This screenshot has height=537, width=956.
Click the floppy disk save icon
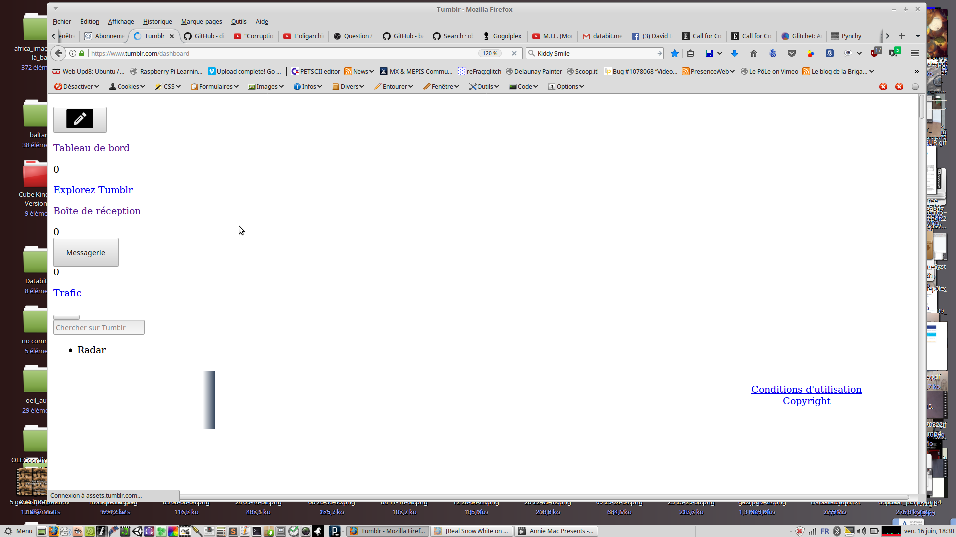pyautogui.click(x=709, y=53)
